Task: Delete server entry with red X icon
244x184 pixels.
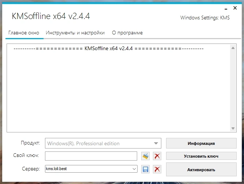Action: [x=157, y=169]
